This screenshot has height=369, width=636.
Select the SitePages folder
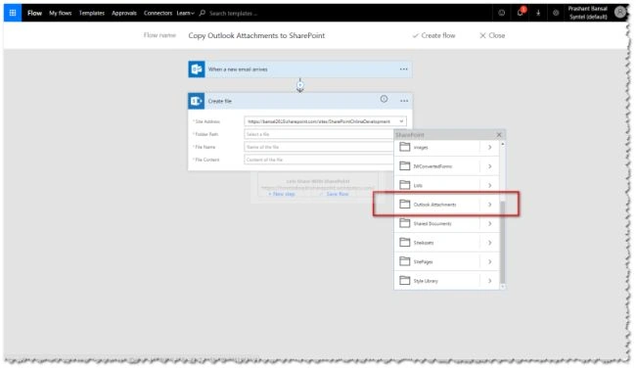pyautogui.click(x=436, y=262)
